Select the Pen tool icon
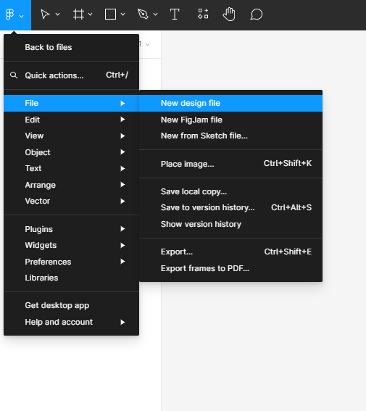Screen dimensions: 366x411 [x=143, y=14]
